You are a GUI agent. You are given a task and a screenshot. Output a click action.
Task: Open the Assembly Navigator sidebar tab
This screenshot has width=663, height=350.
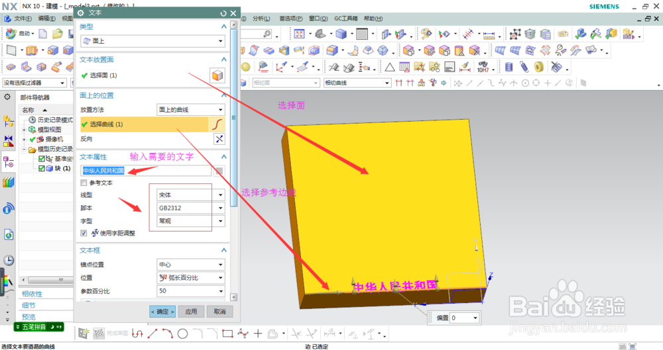[x=8, y=121]
